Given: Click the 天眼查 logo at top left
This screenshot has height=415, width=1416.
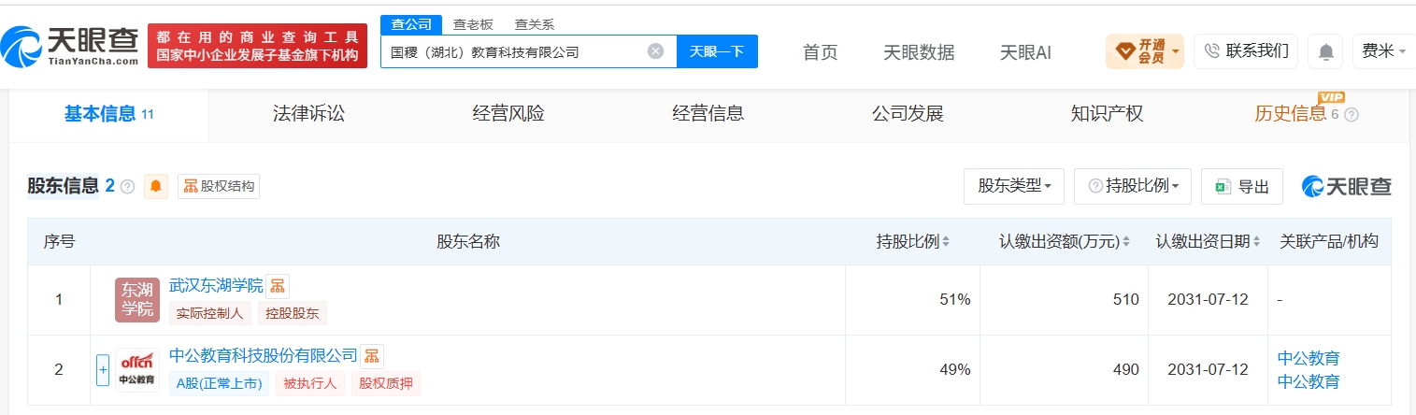Looking at the screenshot, I should tap(70, 45).
